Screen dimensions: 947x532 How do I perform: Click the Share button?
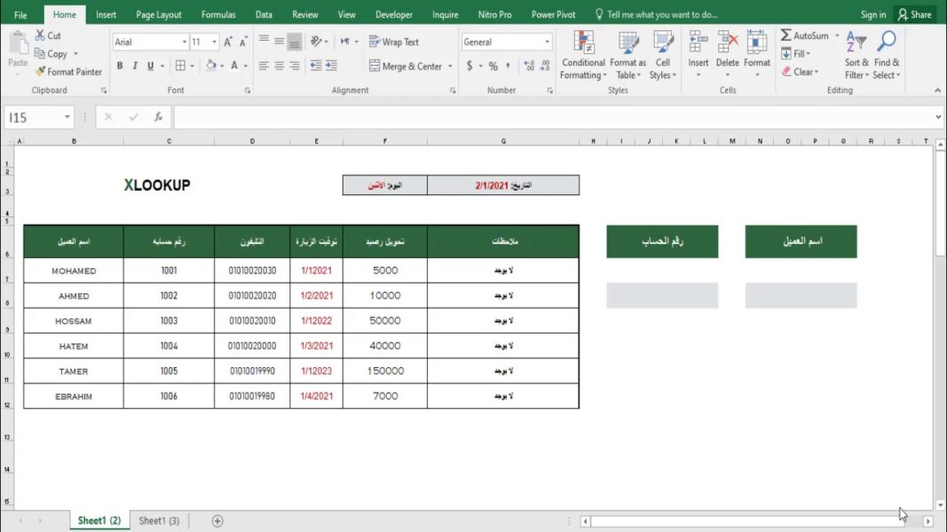(915, 14)
